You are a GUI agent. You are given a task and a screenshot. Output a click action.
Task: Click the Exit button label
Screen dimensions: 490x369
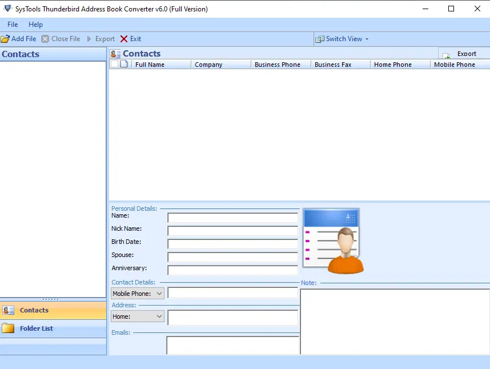(135, 39)
